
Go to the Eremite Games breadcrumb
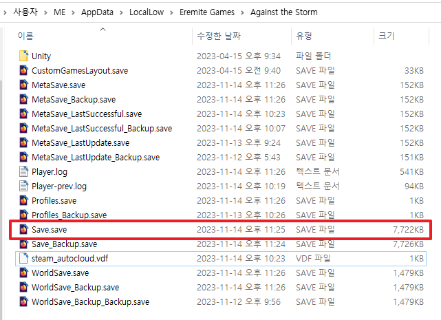pyautogui.click(x=207, y=12)
